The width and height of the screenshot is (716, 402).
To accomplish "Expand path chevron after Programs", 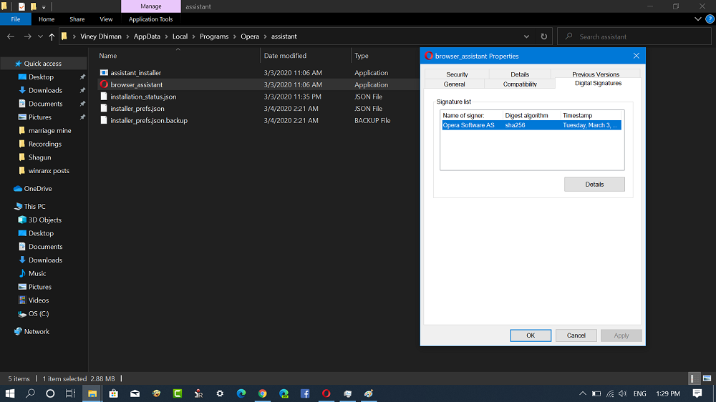I will click(235, 36).
